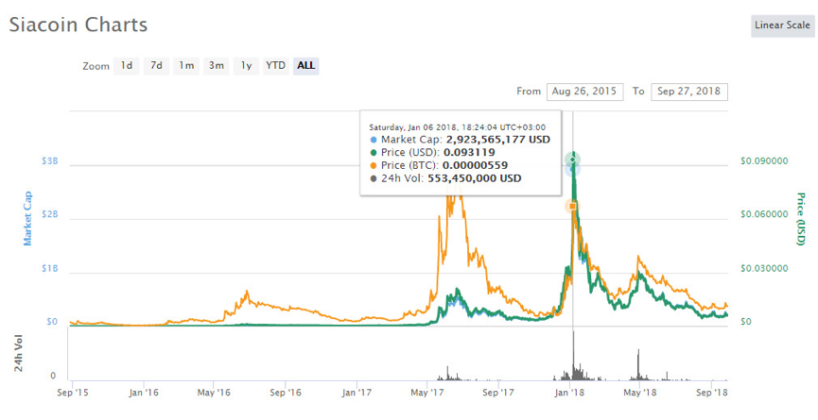Click the Jan '16 date label
818x420 pixels.
coord(144,393)
